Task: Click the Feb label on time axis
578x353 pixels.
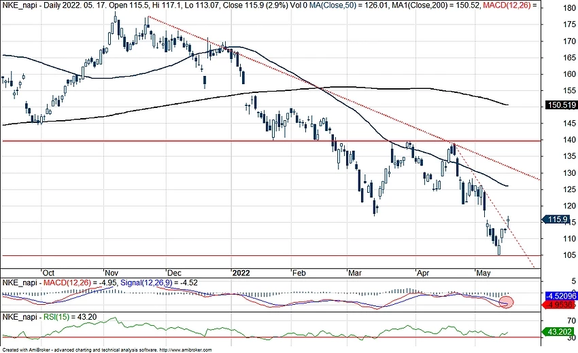Action: pyautogui.click(x=299, y=273)
